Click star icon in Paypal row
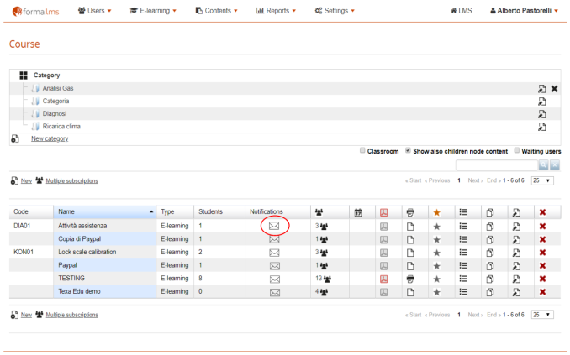This screenshot has width=570, height=355. pyautogui.click(x=436, y=265)
